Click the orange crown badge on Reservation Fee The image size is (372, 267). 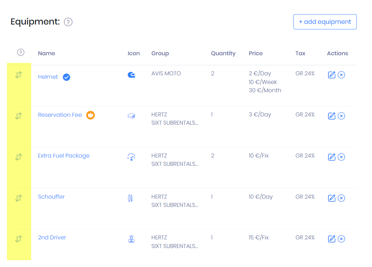click(90, 115)
